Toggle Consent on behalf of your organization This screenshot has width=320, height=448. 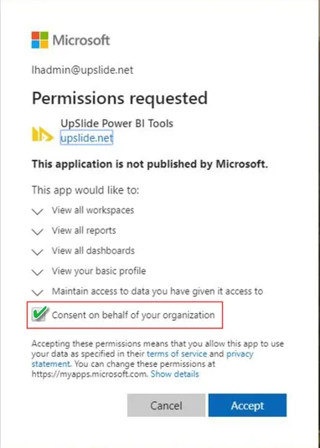[x=133, y=315]
